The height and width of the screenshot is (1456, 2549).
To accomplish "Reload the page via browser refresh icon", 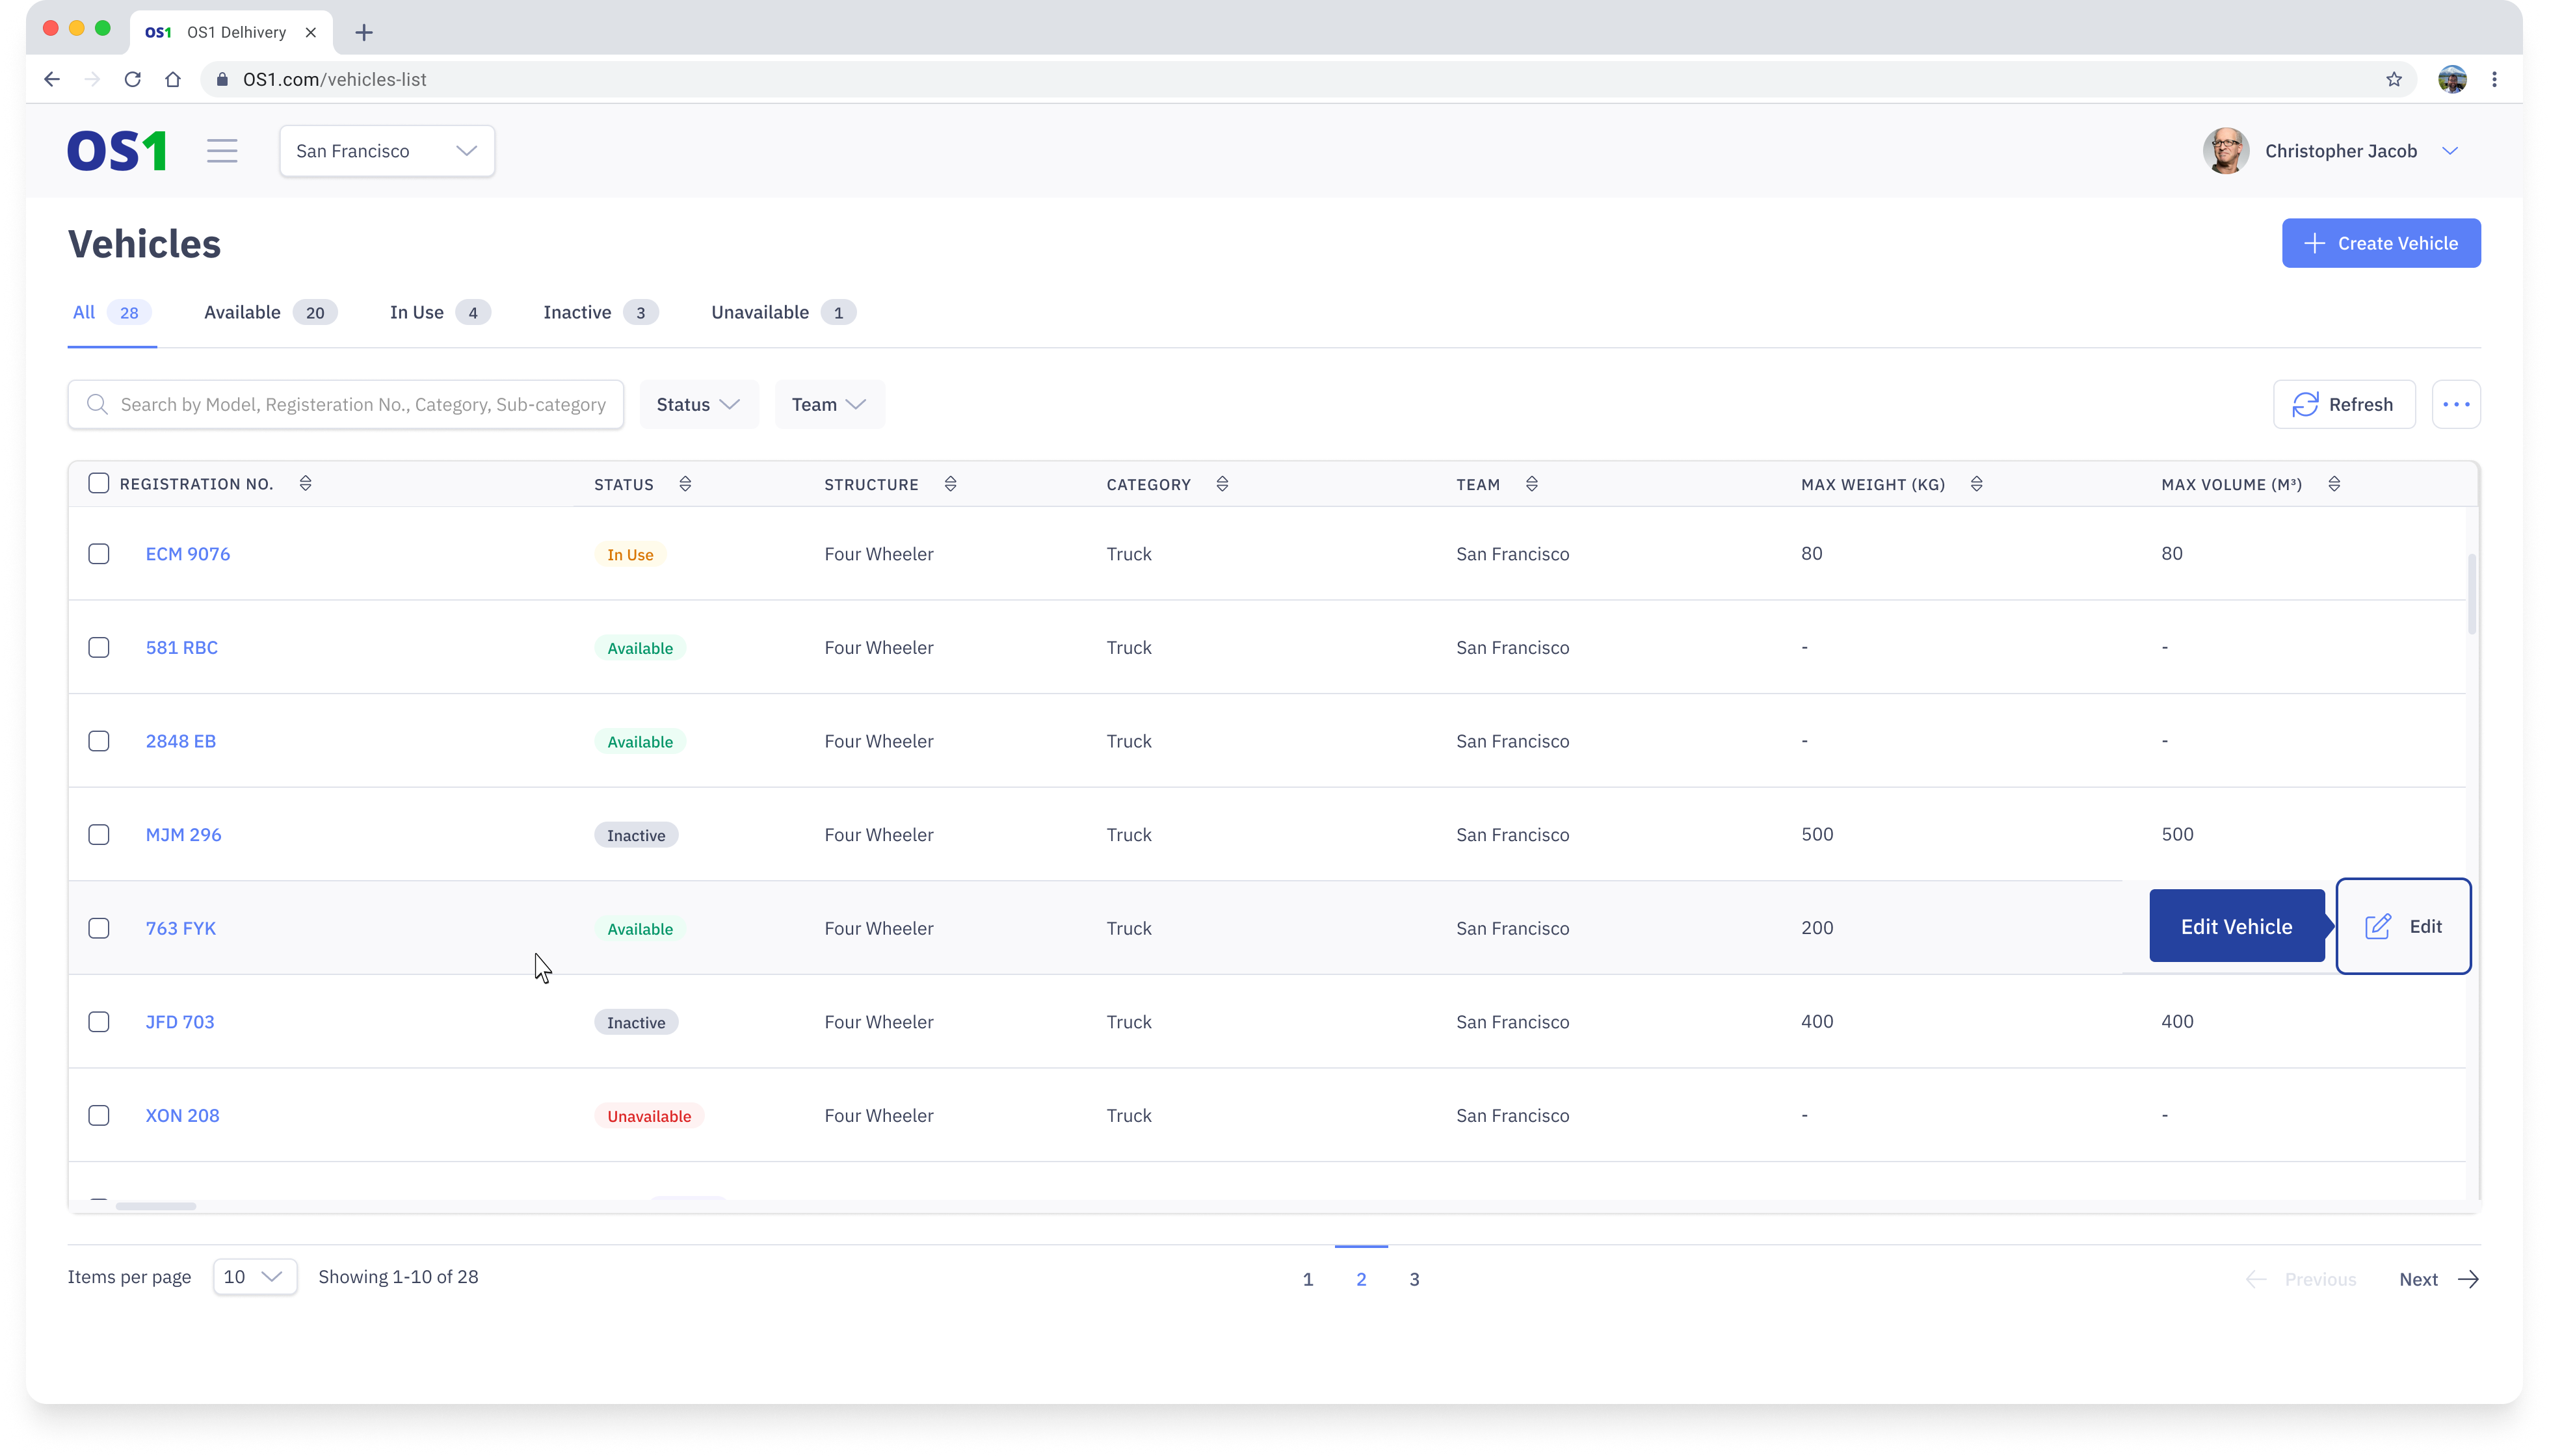I will pos(132,79).
